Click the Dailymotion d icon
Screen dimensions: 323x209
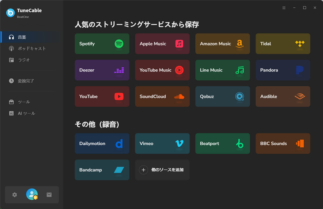(119, 144)
